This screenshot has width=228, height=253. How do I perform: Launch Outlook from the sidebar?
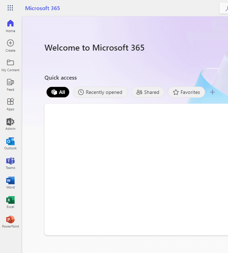point(10,143)
